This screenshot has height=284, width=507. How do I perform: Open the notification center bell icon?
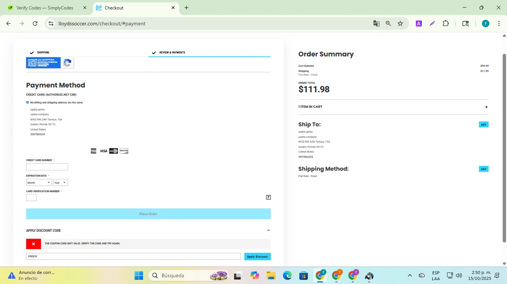[x=497, y=276]
